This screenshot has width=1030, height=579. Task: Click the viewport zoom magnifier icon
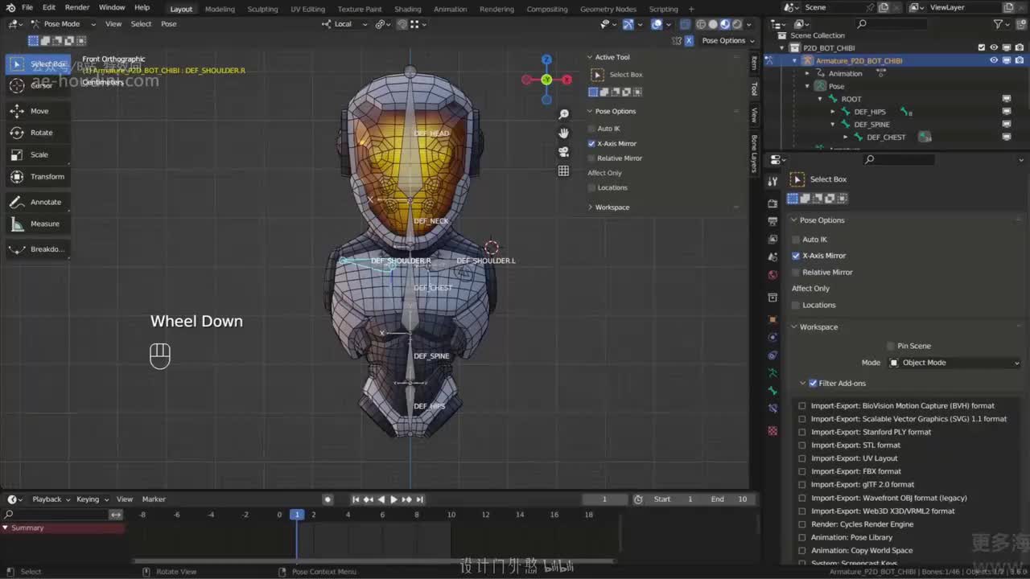pos(563,114)
